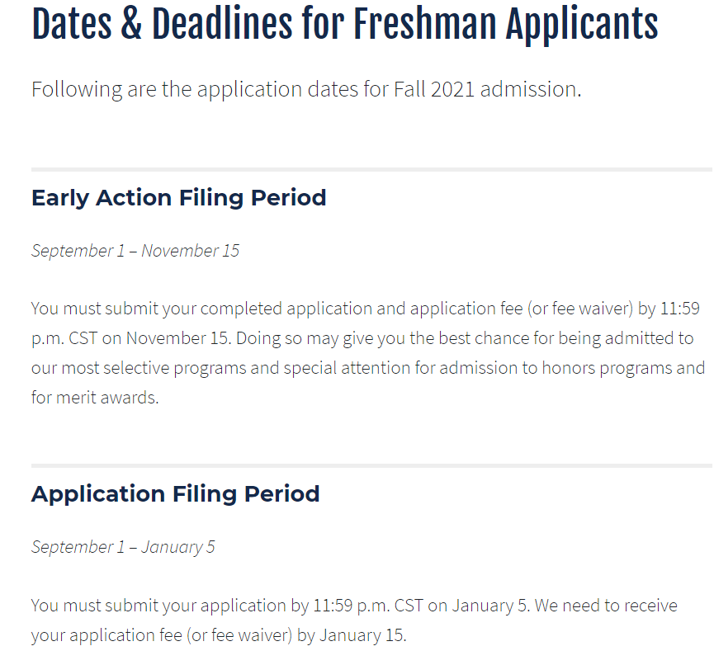This screenshot has width=714, height=665.
Task: Select the Application Filing Period heading
Action: [175, 494]
